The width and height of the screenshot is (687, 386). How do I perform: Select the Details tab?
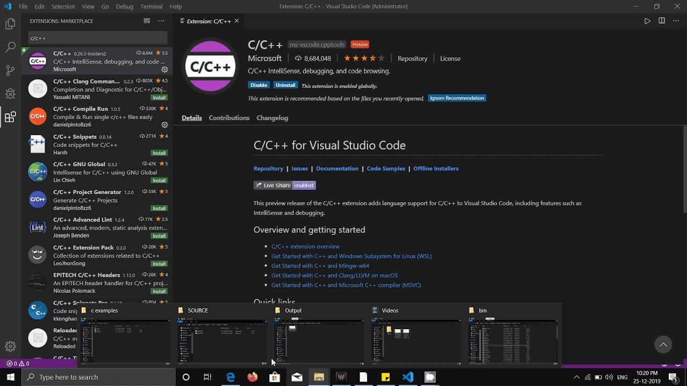[192, 118]
